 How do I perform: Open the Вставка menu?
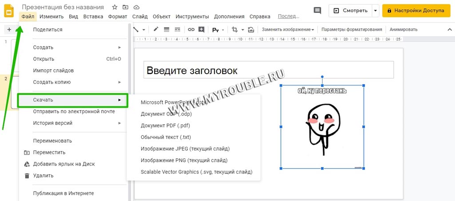click(93, 16)
